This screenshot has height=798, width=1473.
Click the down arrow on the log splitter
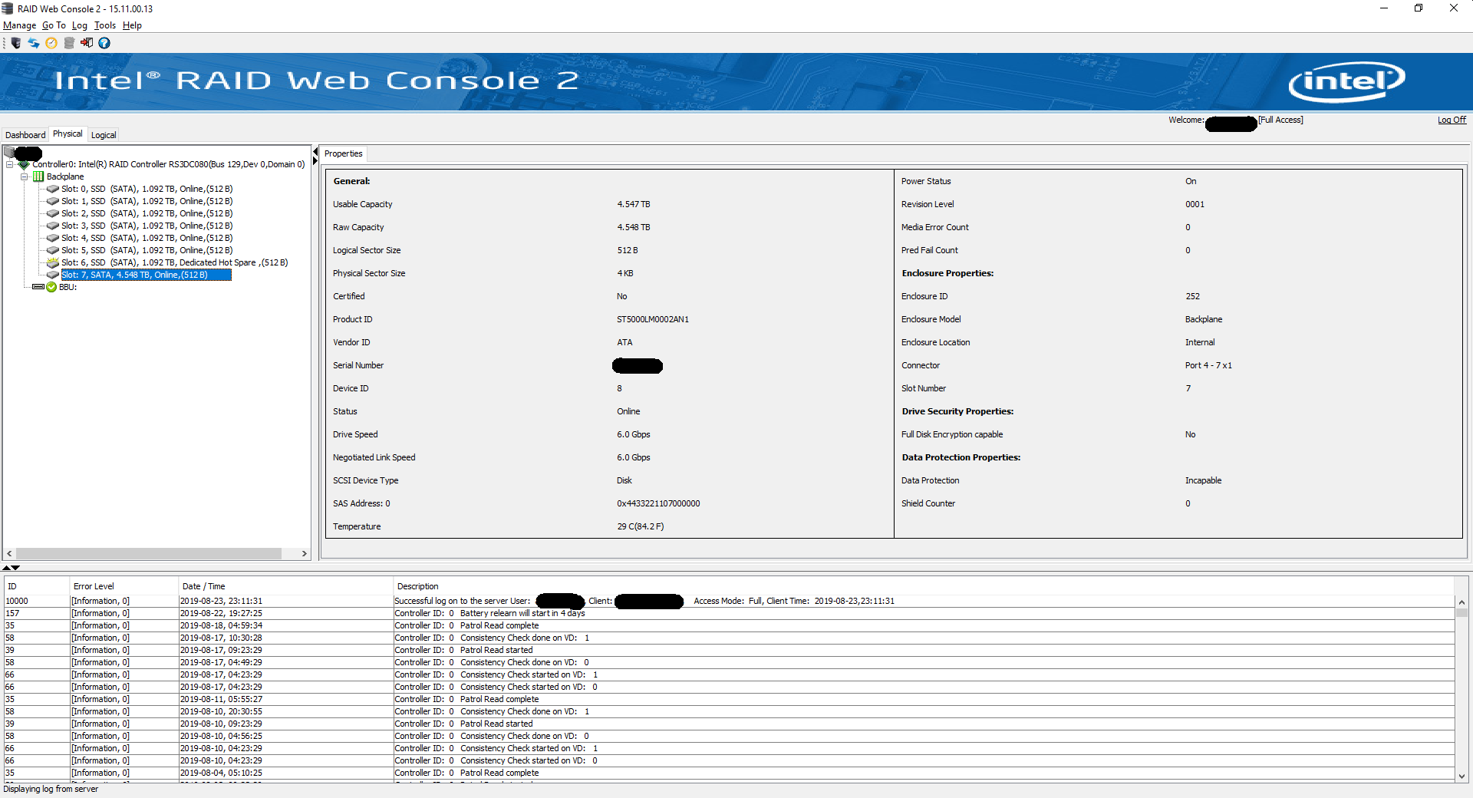click(15, 568)
